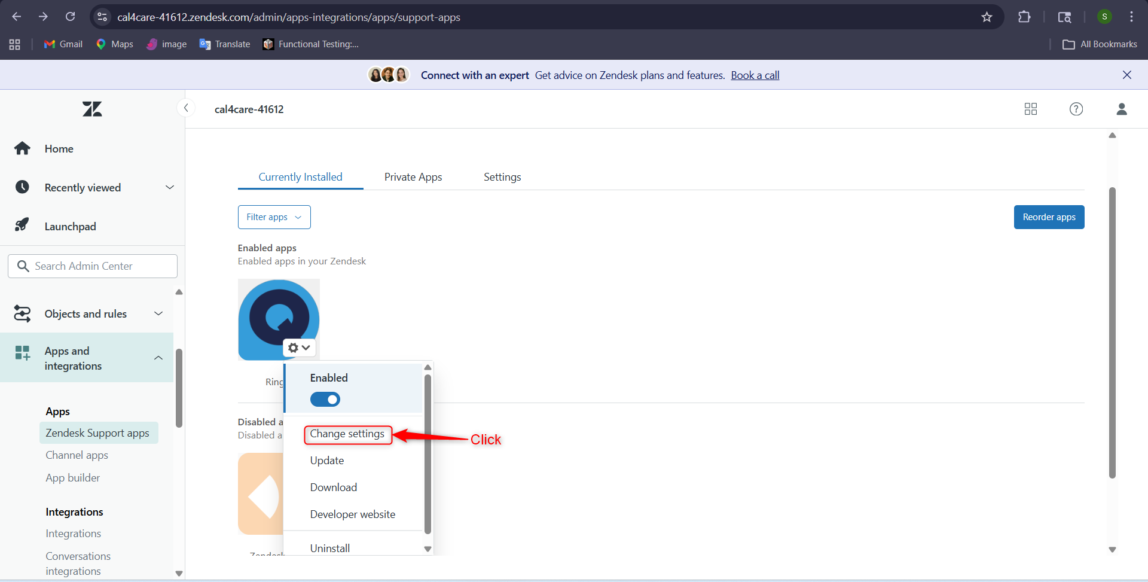This screenshot has height=582, width=1148.
Task: Choose Update from the app menu
Action: tap(327, 461)
